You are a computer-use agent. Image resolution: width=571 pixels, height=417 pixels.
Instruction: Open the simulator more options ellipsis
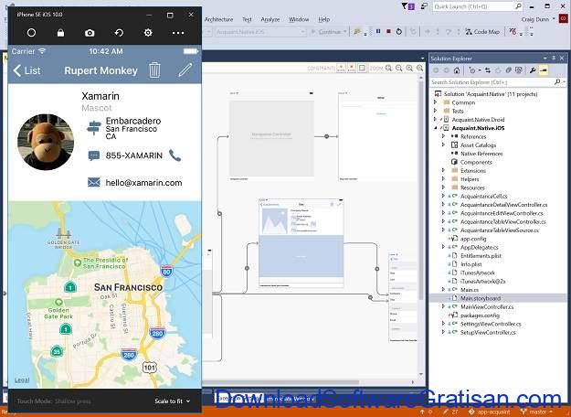[x=178, y=33]
